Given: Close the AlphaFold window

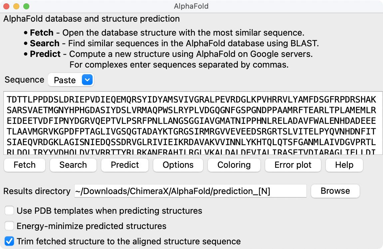Looking at the screenshot, I should pyautogui.click(x=6, y=6).
